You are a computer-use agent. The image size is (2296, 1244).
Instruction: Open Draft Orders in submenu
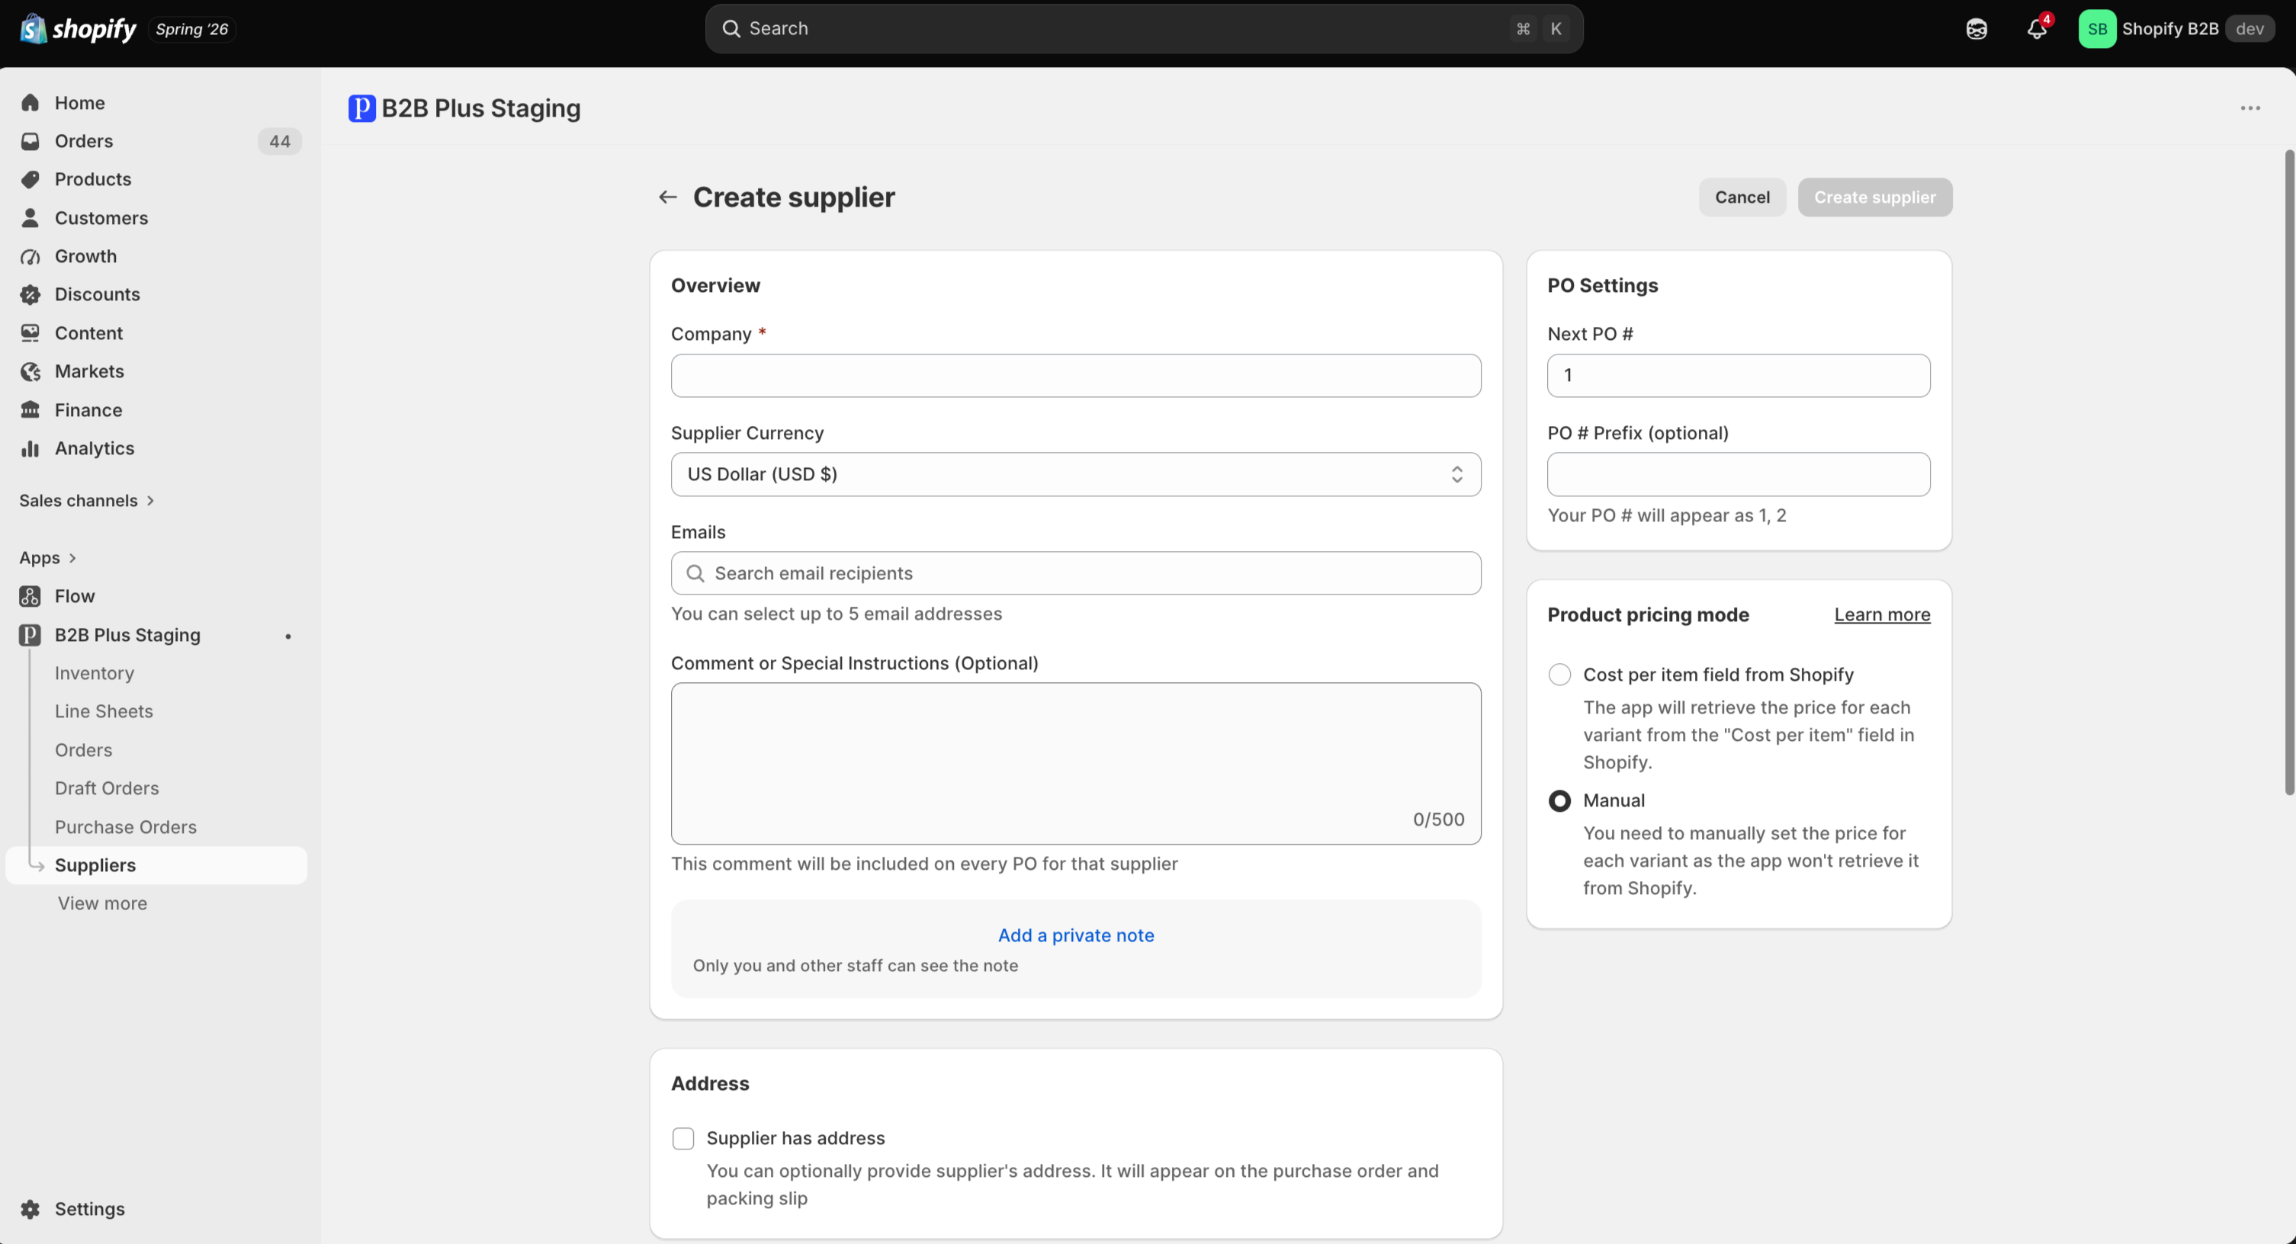click(x=107, y=789)
